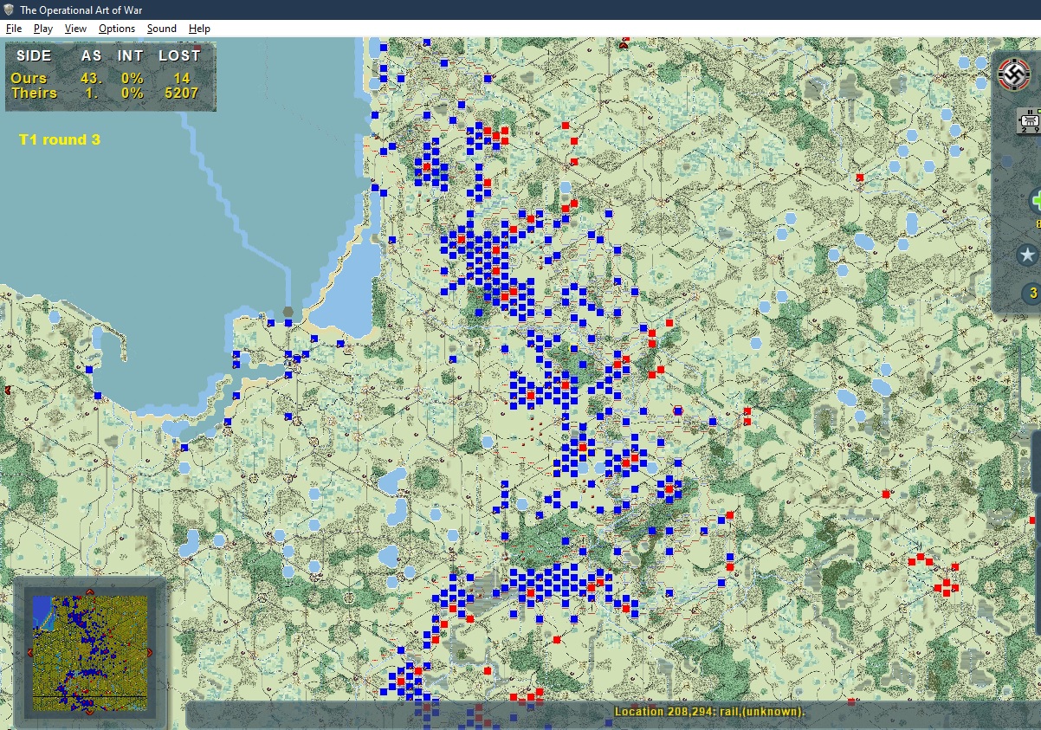Open the Options menu
The height and width of the screenshot is (730, 1041).
coord(117,29)
